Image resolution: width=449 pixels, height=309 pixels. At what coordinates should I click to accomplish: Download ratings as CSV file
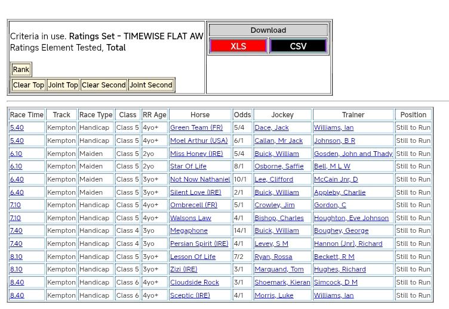pos(298,46)
